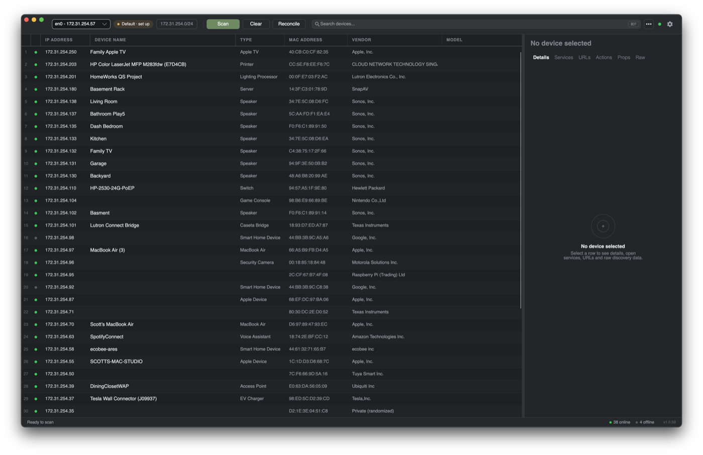
Task: Click the 172.31.254.0/24 subnet field
Action: (177, 24)
